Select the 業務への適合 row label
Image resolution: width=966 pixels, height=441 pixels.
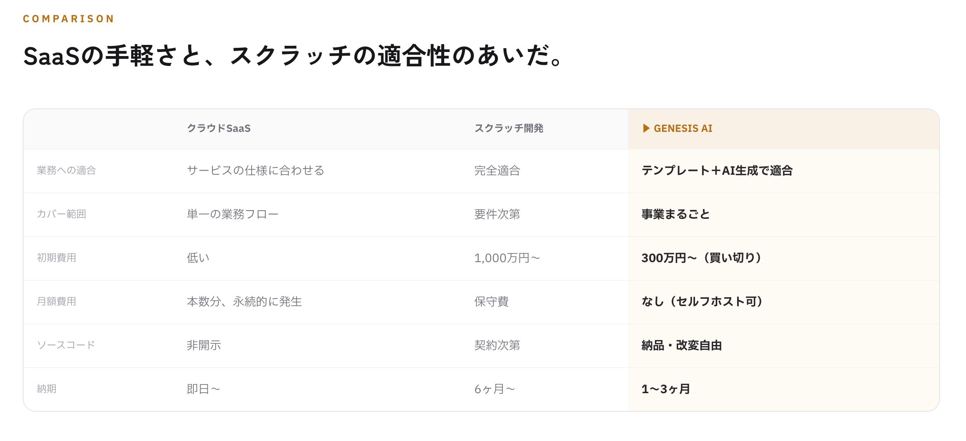(66, 170)
